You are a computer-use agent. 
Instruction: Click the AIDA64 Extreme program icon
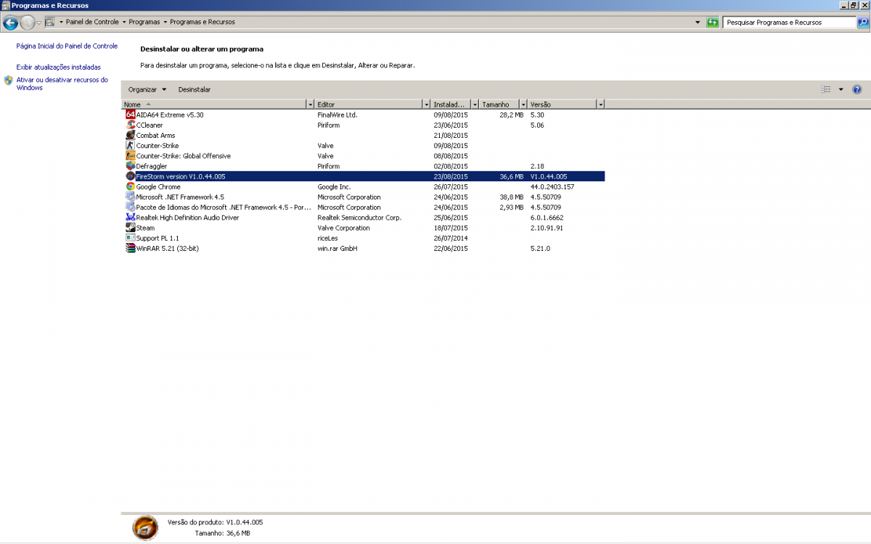(x=131, y=115)
